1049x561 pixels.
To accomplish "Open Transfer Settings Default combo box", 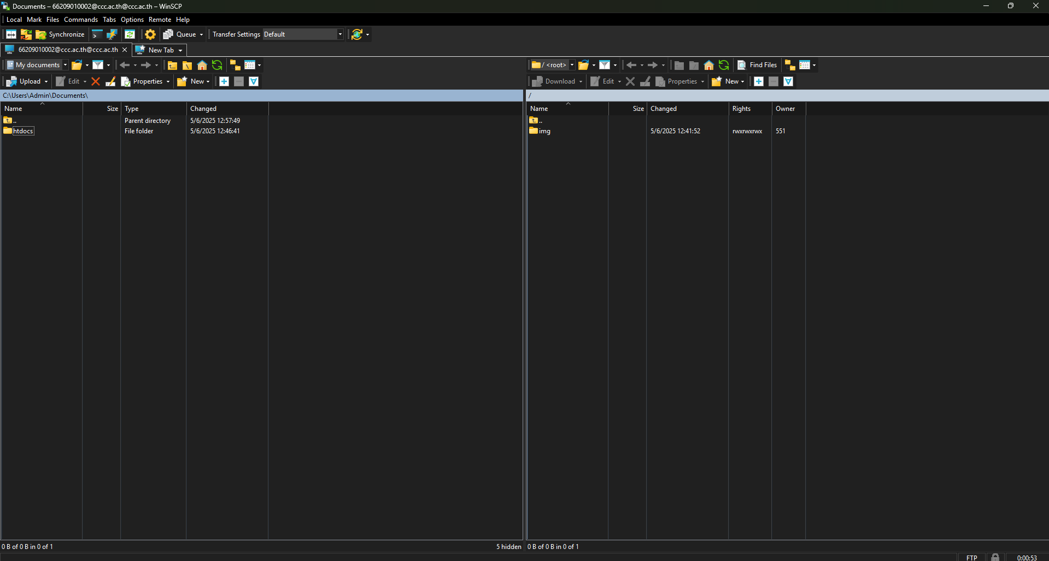I will [x=303, y=34].
